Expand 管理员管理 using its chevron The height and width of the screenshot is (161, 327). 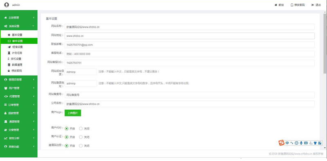tap(34, 79)
